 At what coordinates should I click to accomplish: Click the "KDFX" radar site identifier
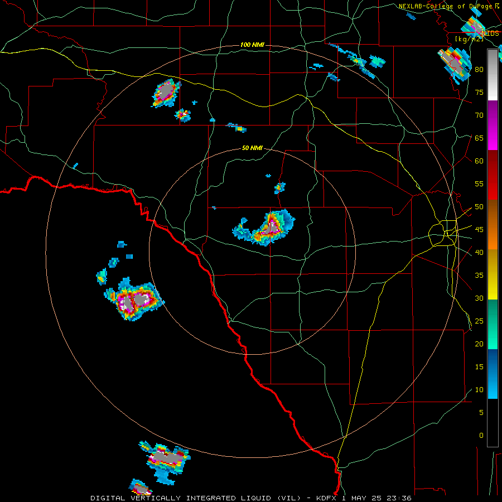[x=326, y=498]
